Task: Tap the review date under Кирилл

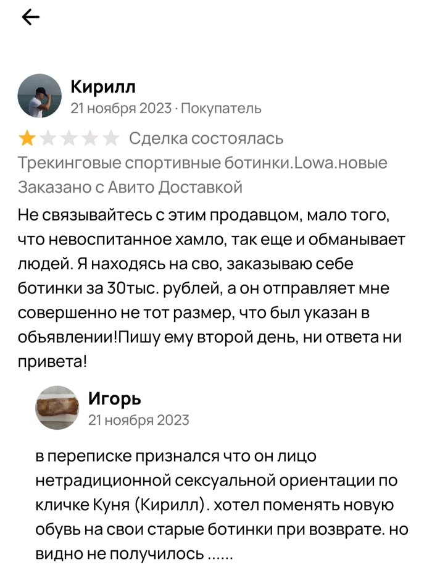Action: [121, 109]
